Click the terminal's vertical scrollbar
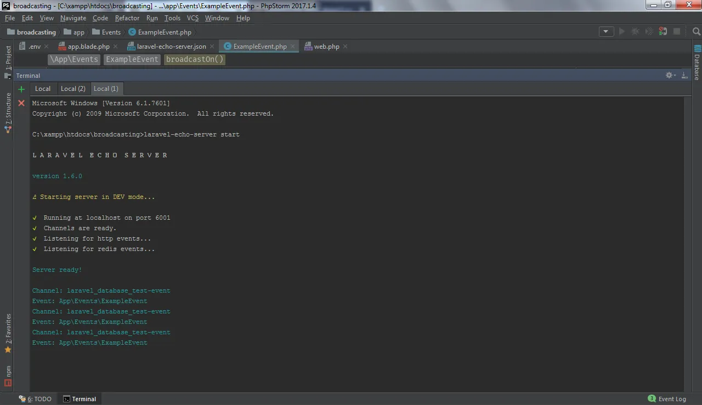 point(687,244)
